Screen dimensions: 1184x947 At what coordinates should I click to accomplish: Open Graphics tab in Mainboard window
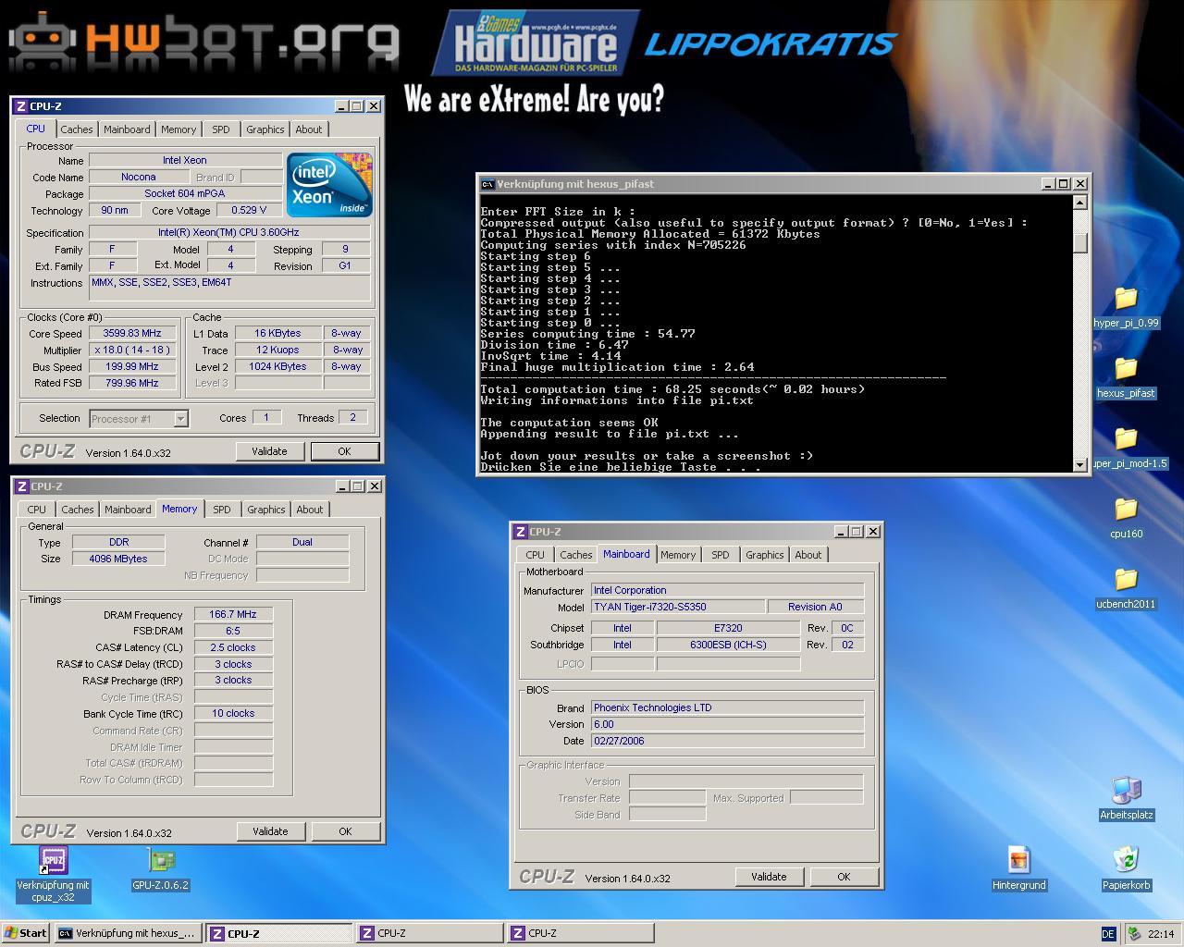(x=765, y=555)
